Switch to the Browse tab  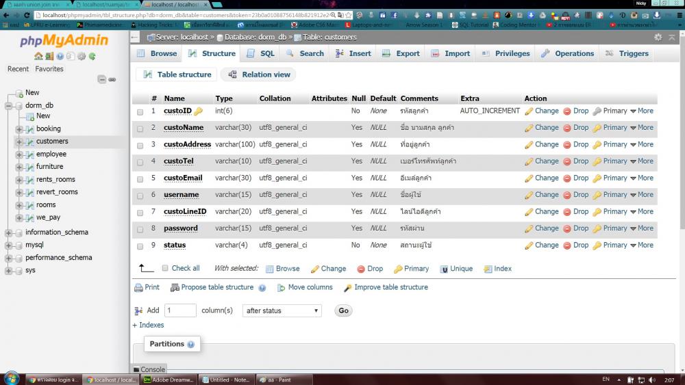tap(158, 53)
